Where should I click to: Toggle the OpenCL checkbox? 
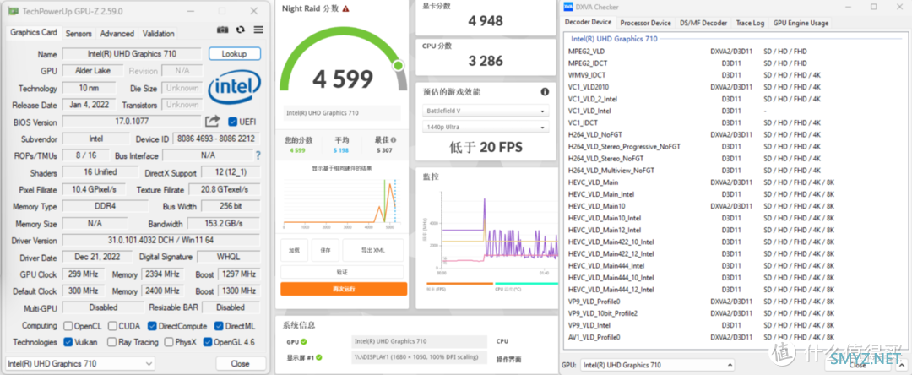68,326
